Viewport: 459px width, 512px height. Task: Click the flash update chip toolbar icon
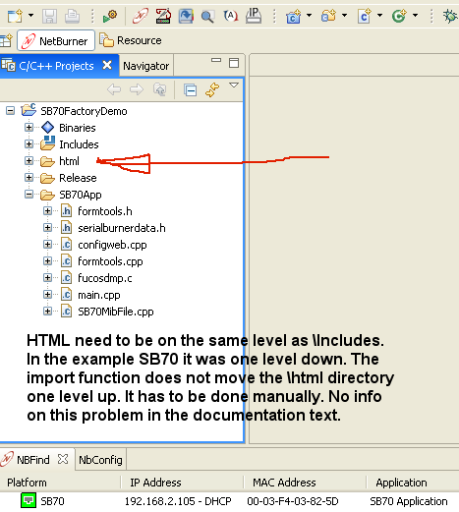tap(163, 16)
